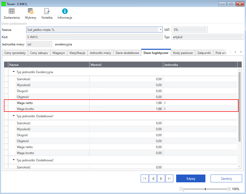
Task: Switch to the Kody paskowe tab
Action: click(x=183, y=53)
